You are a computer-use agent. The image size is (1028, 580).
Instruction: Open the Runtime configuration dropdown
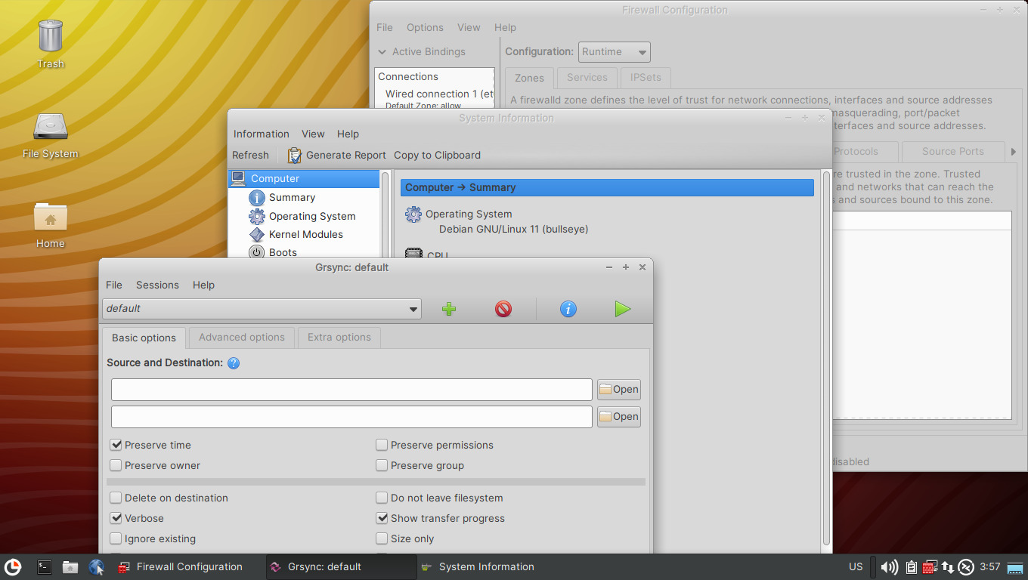click(x=614, y=52)
